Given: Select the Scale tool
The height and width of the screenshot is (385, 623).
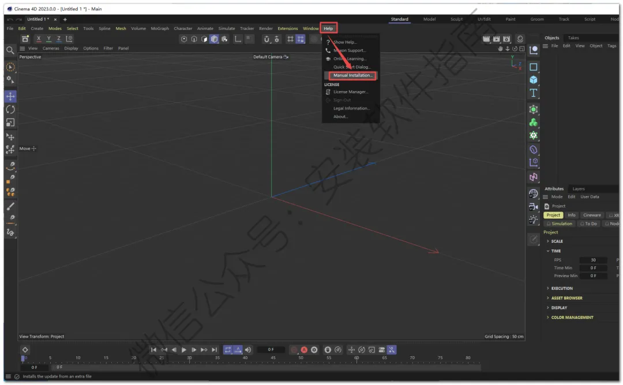Looking at the screenshot, I should (10, 123).
